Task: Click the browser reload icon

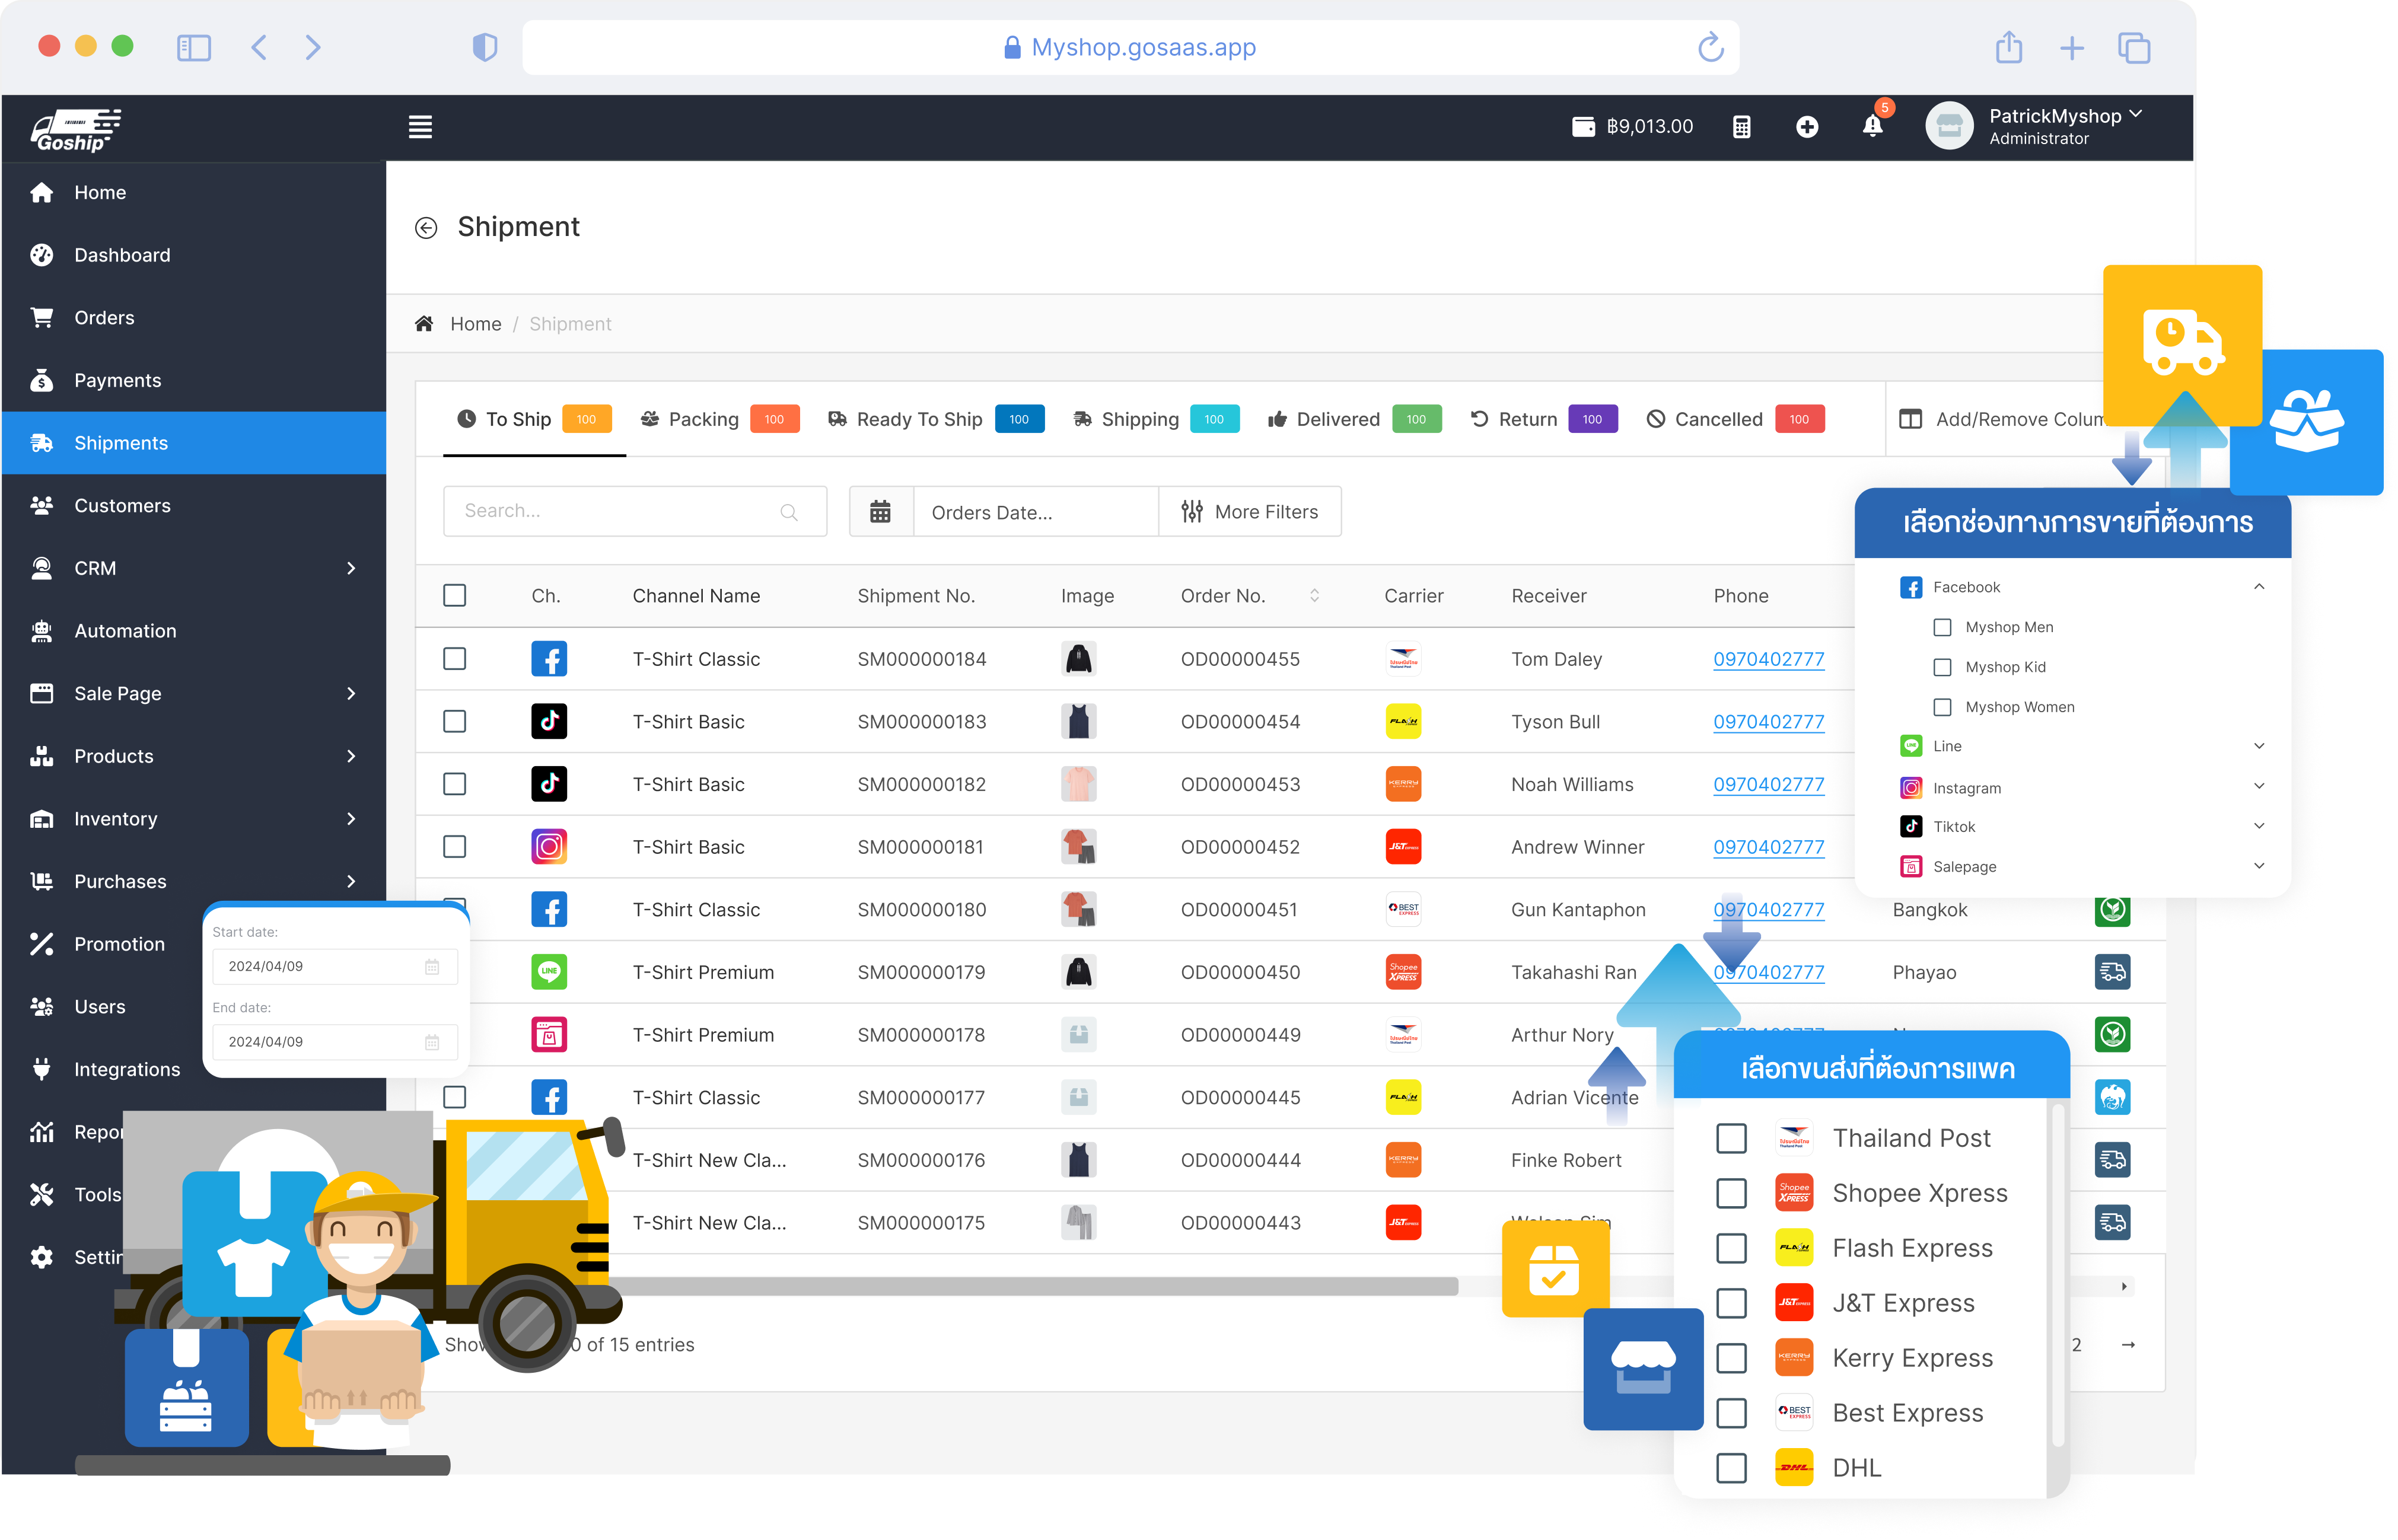Action: [x=1710, y=47]
